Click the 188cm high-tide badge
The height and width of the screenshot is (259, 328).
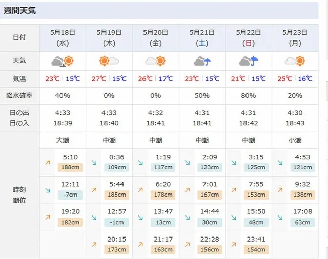coord(70,167)
